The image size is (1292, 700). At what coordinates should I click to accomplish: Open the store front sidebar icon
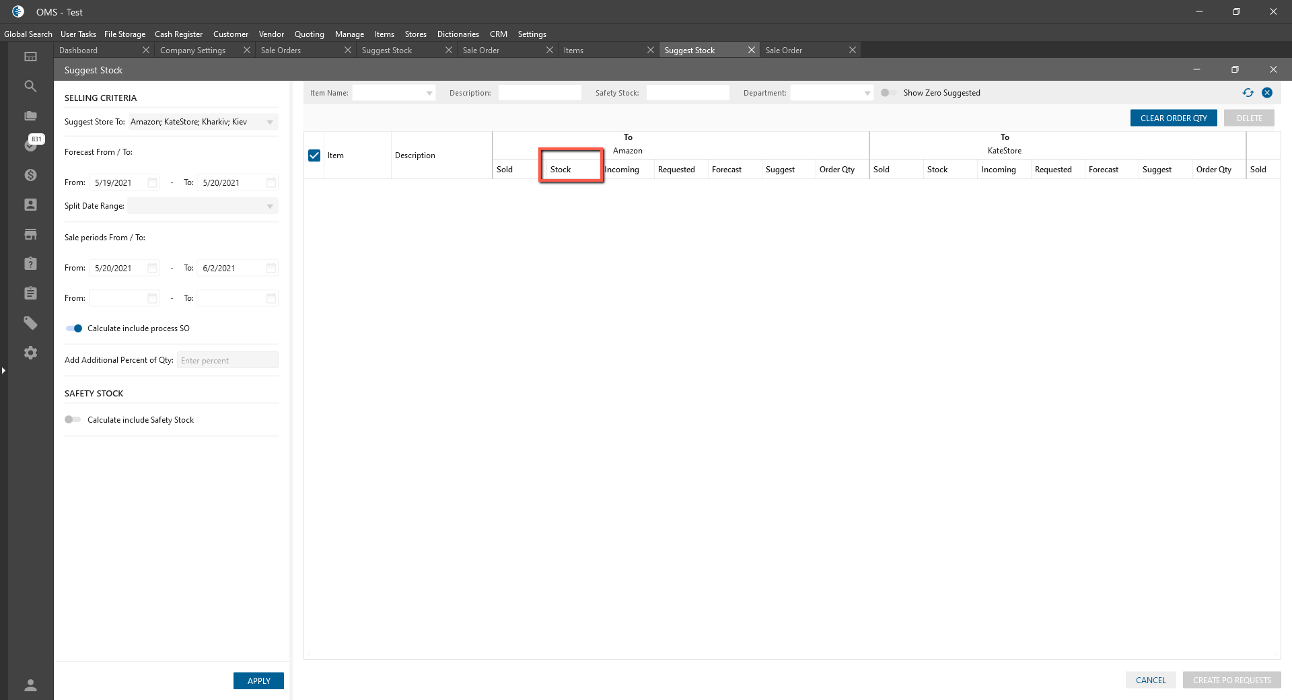click(30, 234)
